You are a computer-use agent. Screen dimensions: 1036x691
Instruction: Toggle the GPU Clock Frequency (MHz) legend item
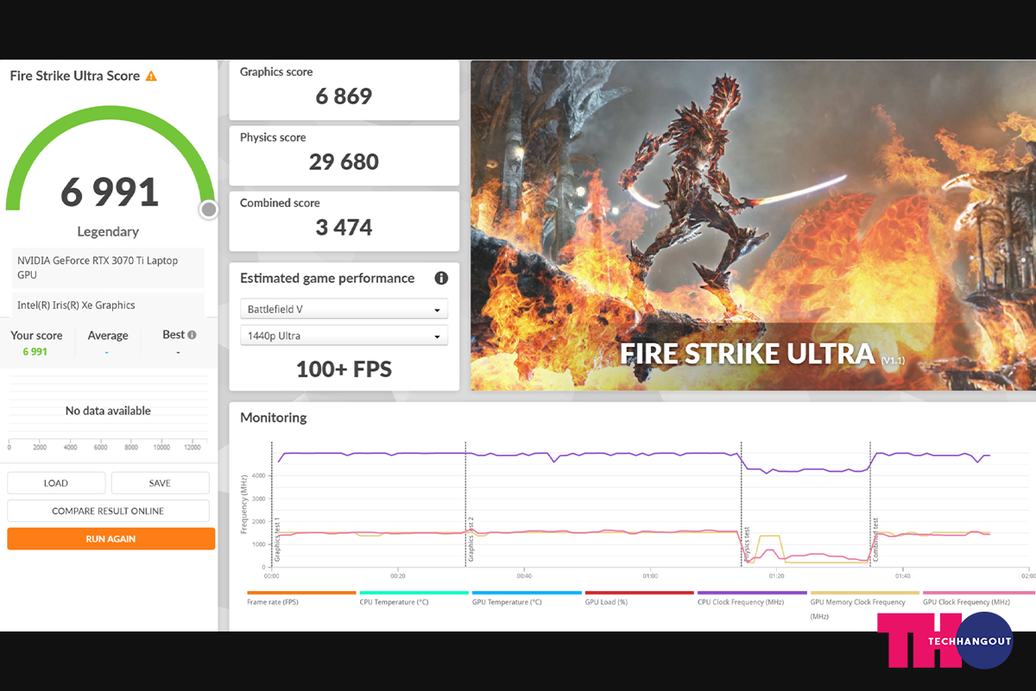[978, 598]
